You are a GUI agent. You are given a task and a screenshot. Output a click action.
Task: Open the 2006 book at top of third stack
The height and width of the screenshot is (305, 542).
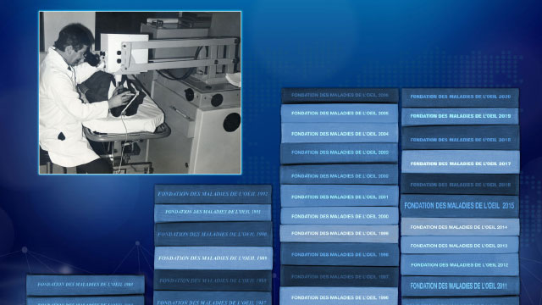coord(340,96)
